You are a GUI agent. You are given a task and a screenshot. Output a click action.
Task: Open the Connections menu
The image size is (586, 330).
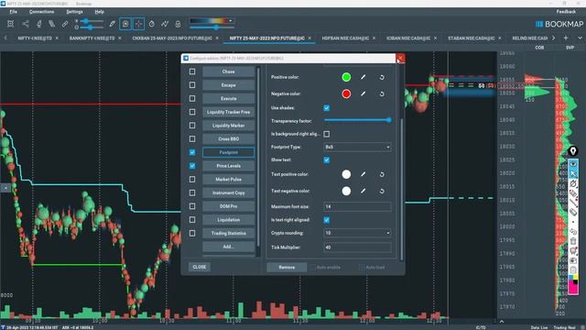[x=41, y=12]
